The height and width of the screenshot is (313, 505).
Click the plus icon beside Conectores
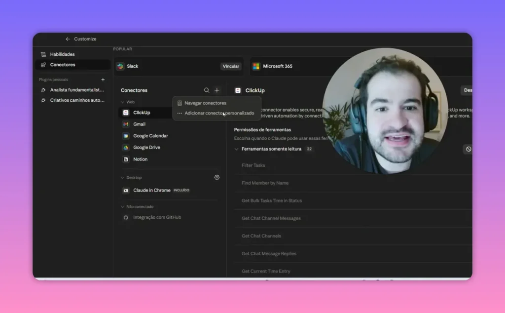tap(217, 90)
